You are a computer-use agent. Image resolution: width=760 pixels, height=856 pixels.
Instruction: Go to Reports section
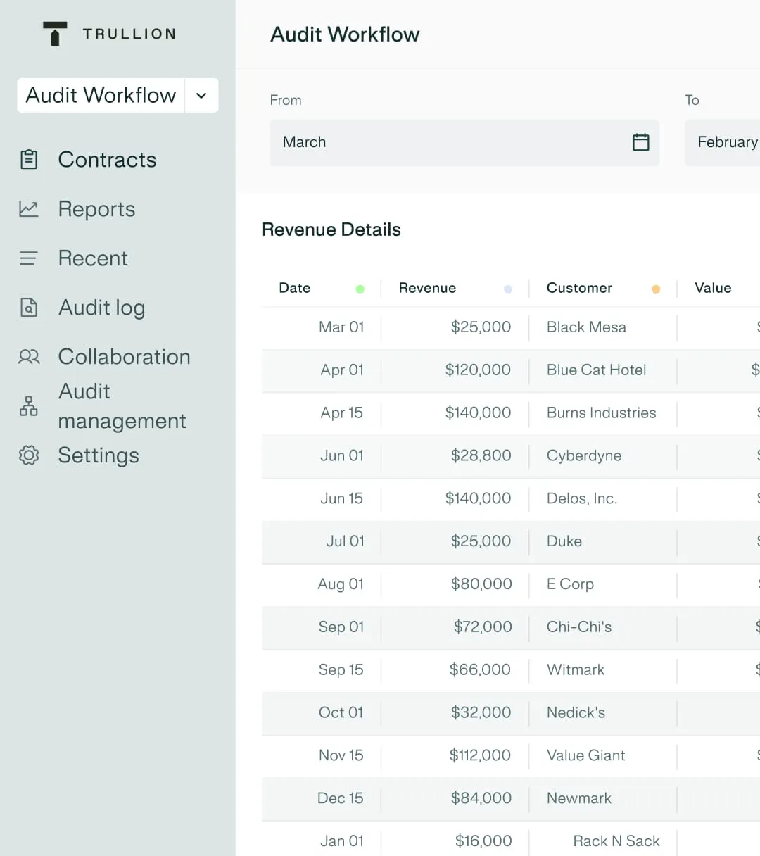click(x=96, y=209)
